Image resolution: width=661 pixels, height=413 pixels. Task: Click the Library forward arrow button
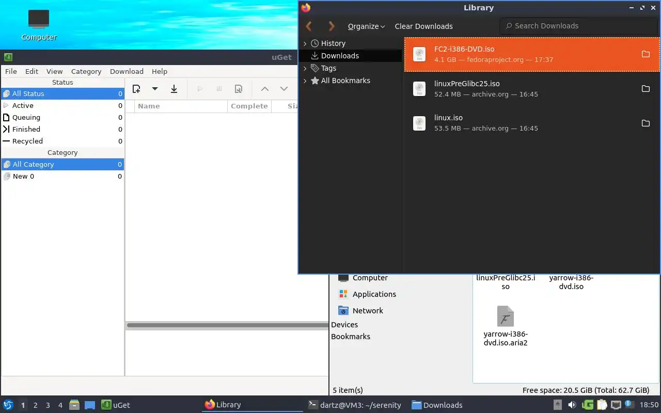click(332, 26)
